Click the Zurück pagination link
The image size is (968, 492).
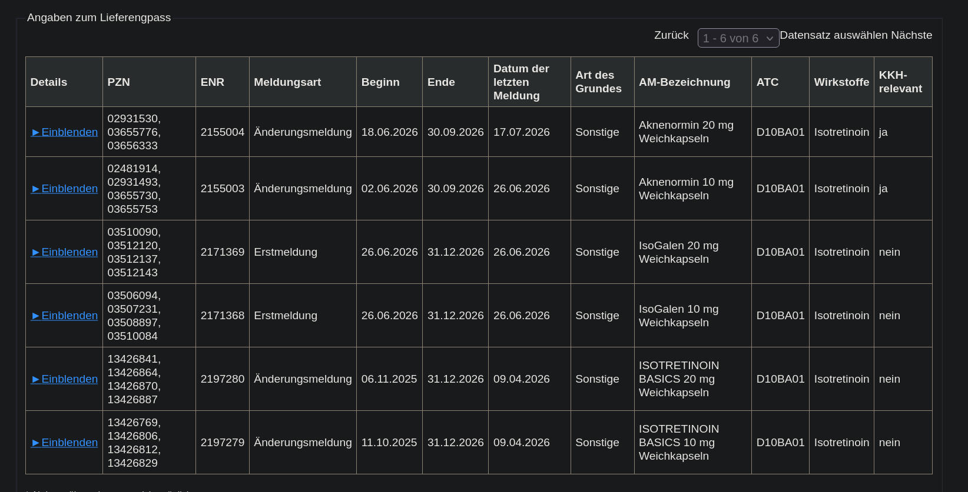click(671, 35)
